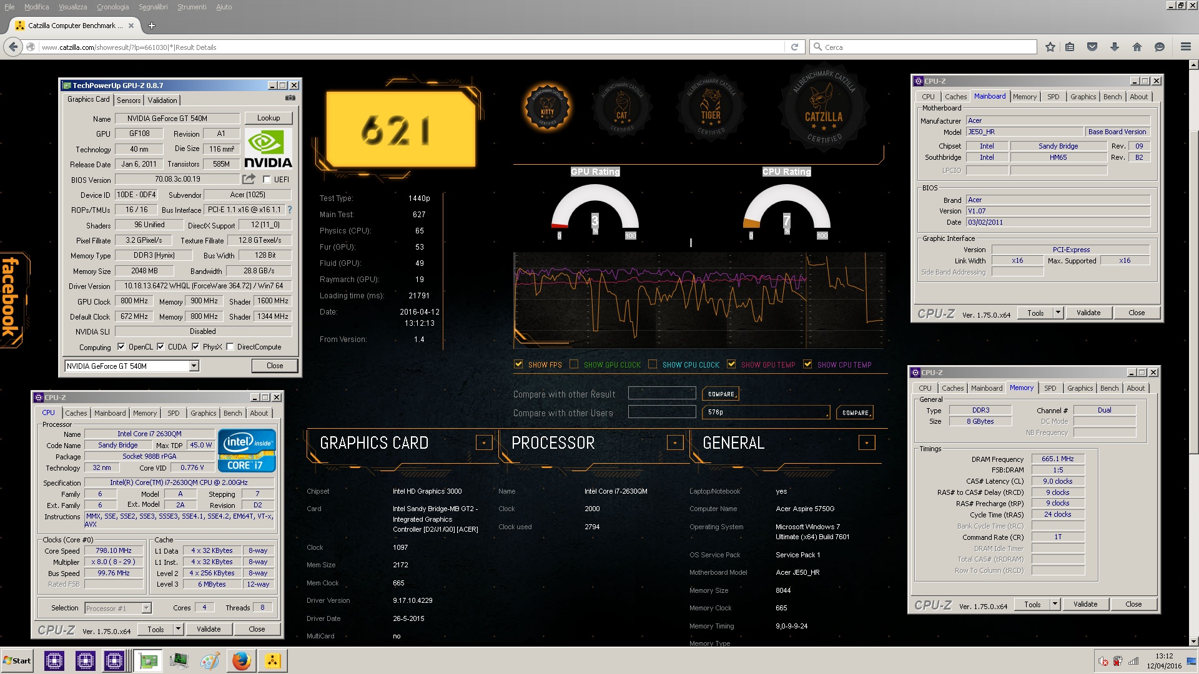This screenshot has width=1199, height=674.
Task: Open the Strumenti menu
Action: [192, 7]
